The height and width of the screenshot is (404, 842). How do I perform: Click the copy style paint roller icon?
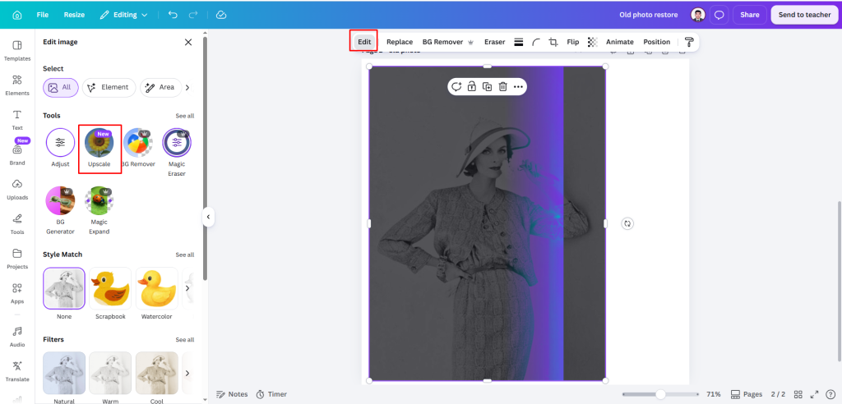[x=689, y=42]
